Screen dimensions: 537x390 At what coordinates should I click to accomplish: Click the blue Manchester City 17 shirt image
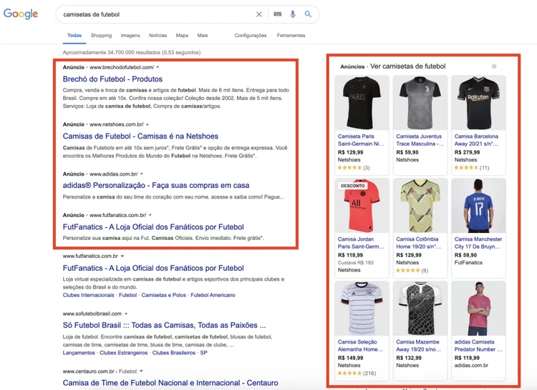[x=478, y=206]
